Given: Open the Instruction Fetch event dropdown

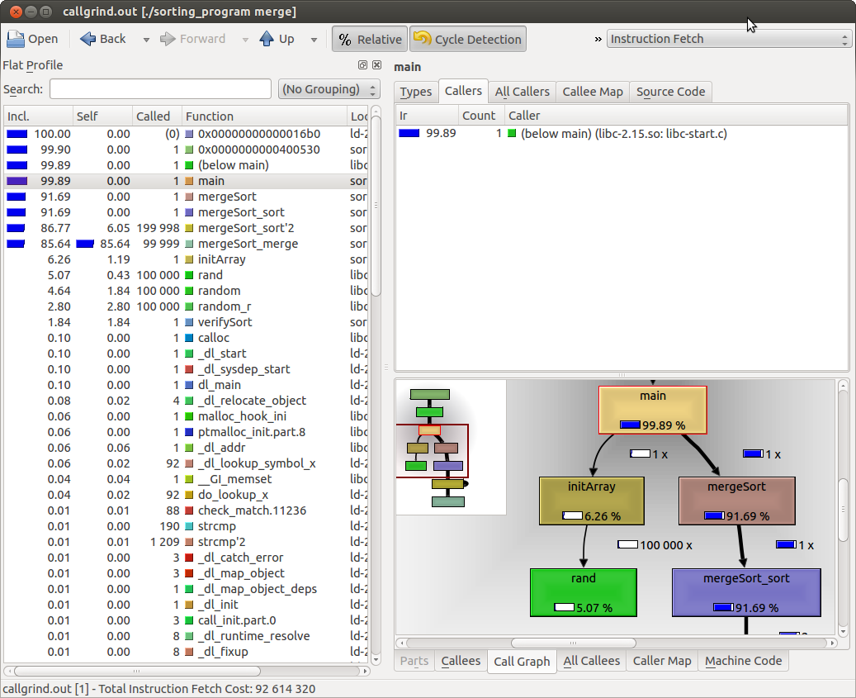Looking at the screenshot, I should pos(728,39).
